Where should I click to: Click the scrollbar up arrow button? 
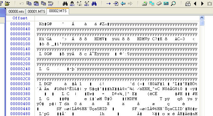pyautogui.click(x=202, y=18)
